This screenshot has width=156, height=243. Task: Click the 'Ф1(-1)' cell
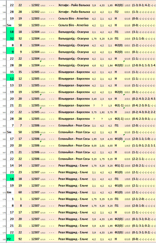coord(119,166)
